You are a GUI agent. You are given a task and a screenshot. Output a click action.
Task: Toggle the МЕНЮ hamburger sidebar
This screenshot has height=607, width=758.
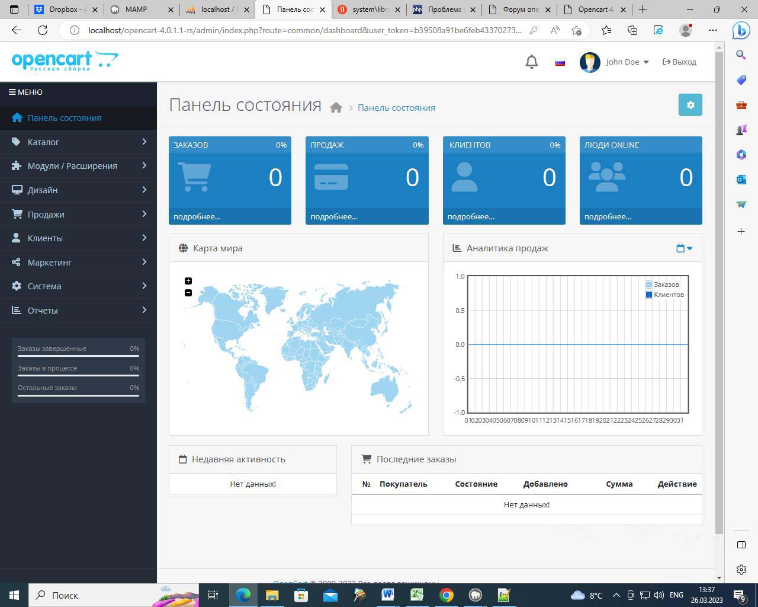click(25, 92)
